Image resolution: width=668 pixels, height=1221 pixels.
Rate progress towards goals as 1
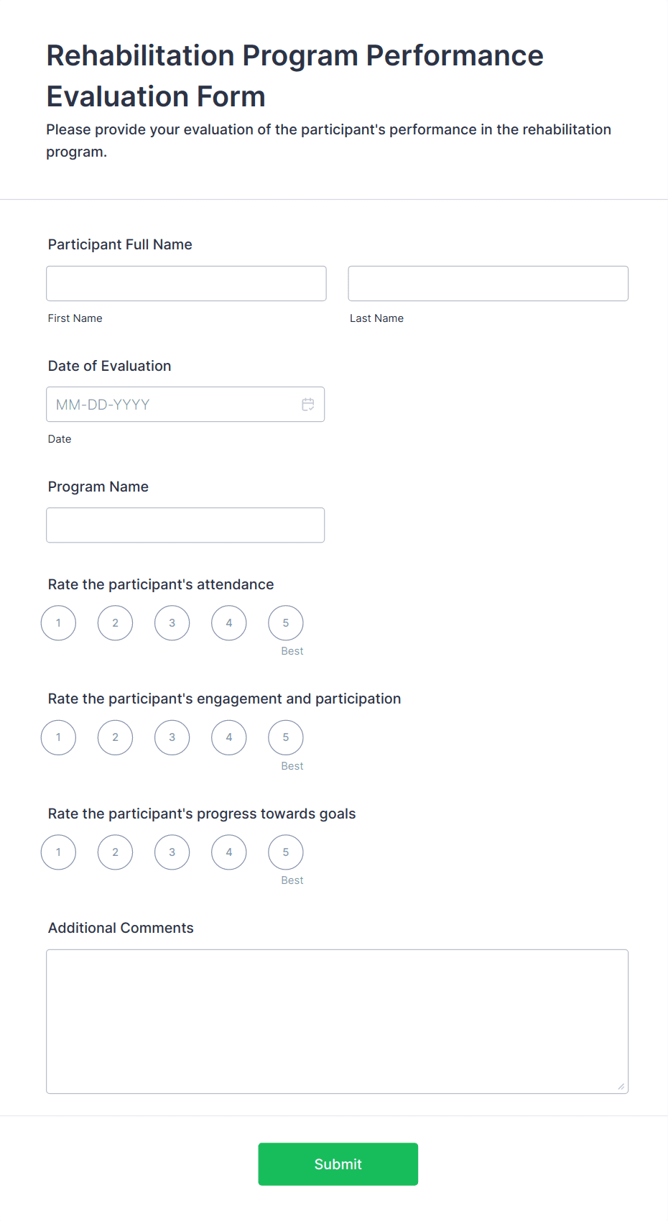[x=58, y=852]
